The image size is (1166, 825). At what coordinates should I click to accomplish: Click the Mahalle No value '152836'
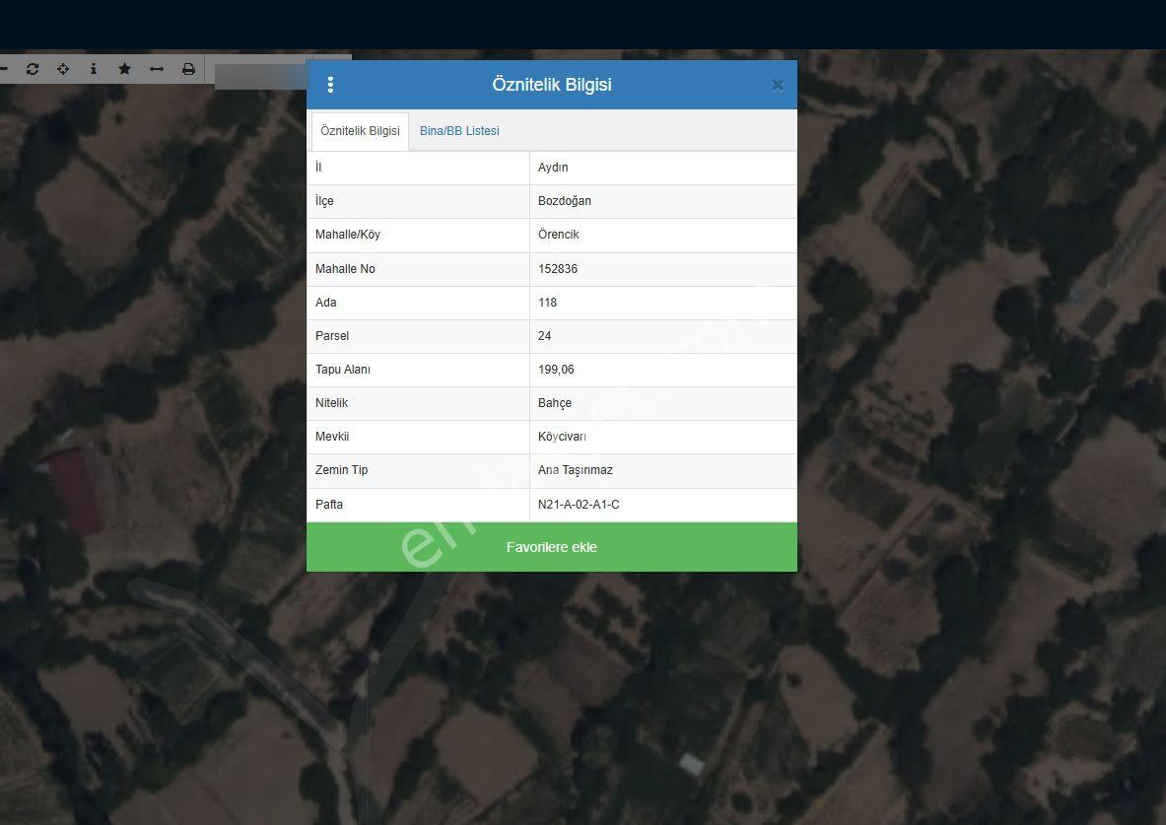[x=558, y=268]
